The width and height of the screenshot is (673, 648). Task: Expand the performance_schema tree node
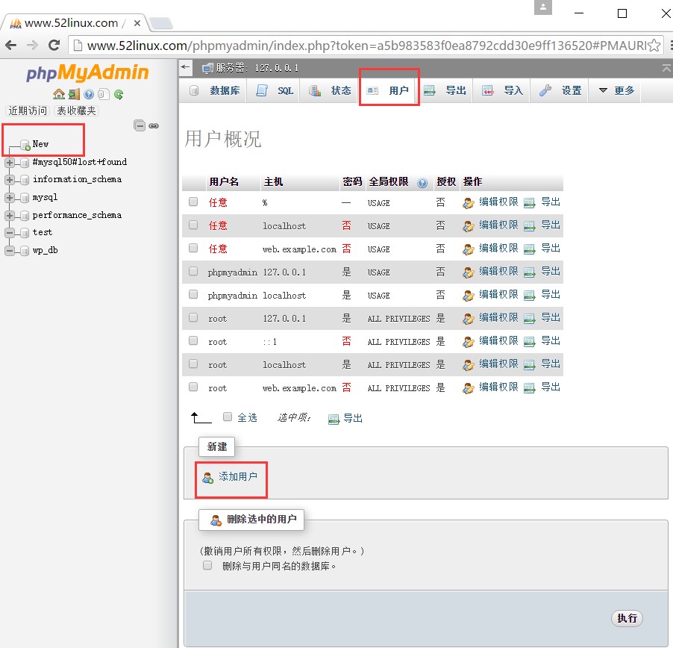click(10, 216)
